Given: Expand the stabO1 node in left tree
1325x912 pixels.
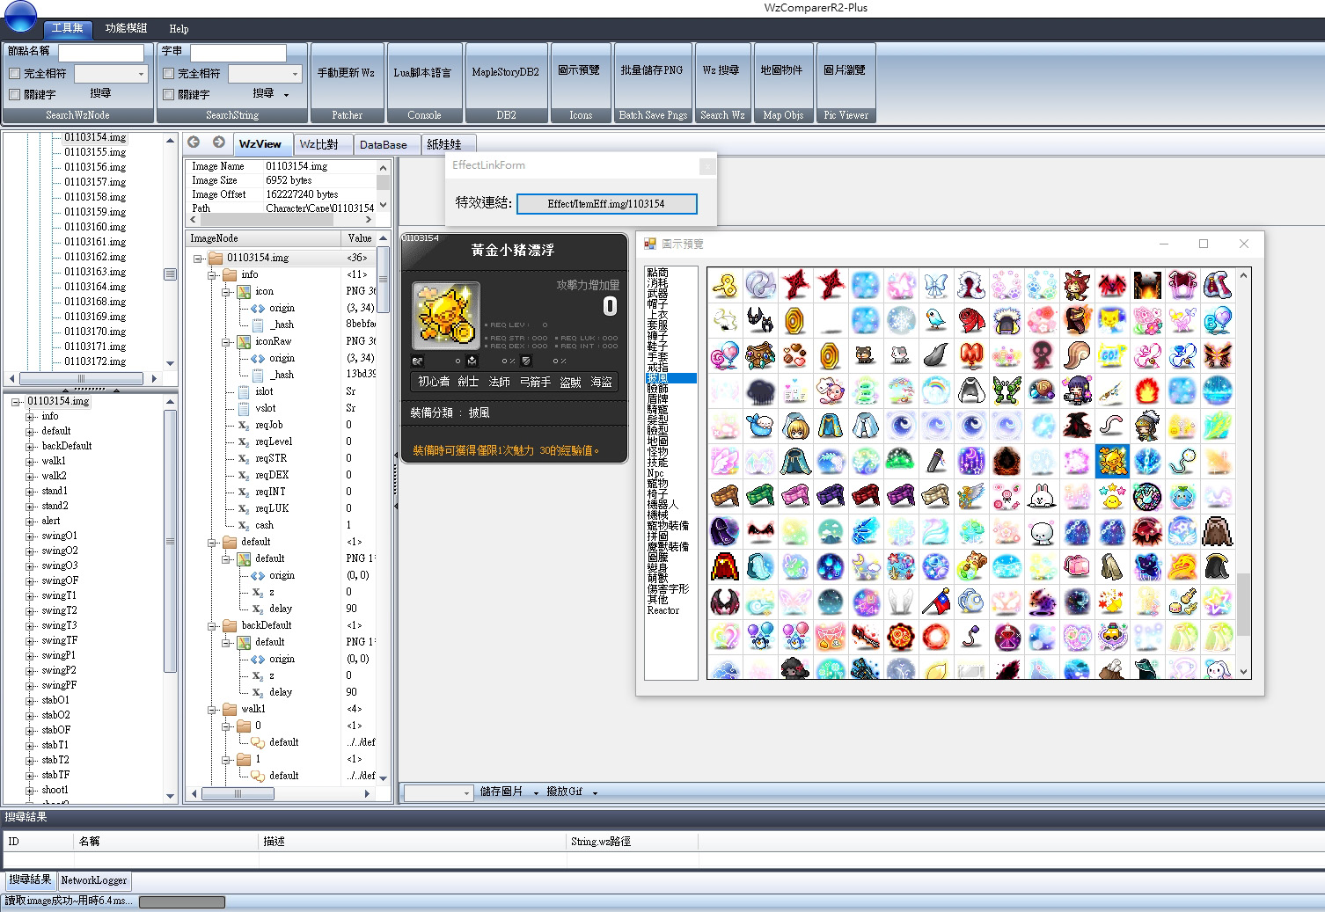Looking at the screenshot, I should (x=31, y=701).
